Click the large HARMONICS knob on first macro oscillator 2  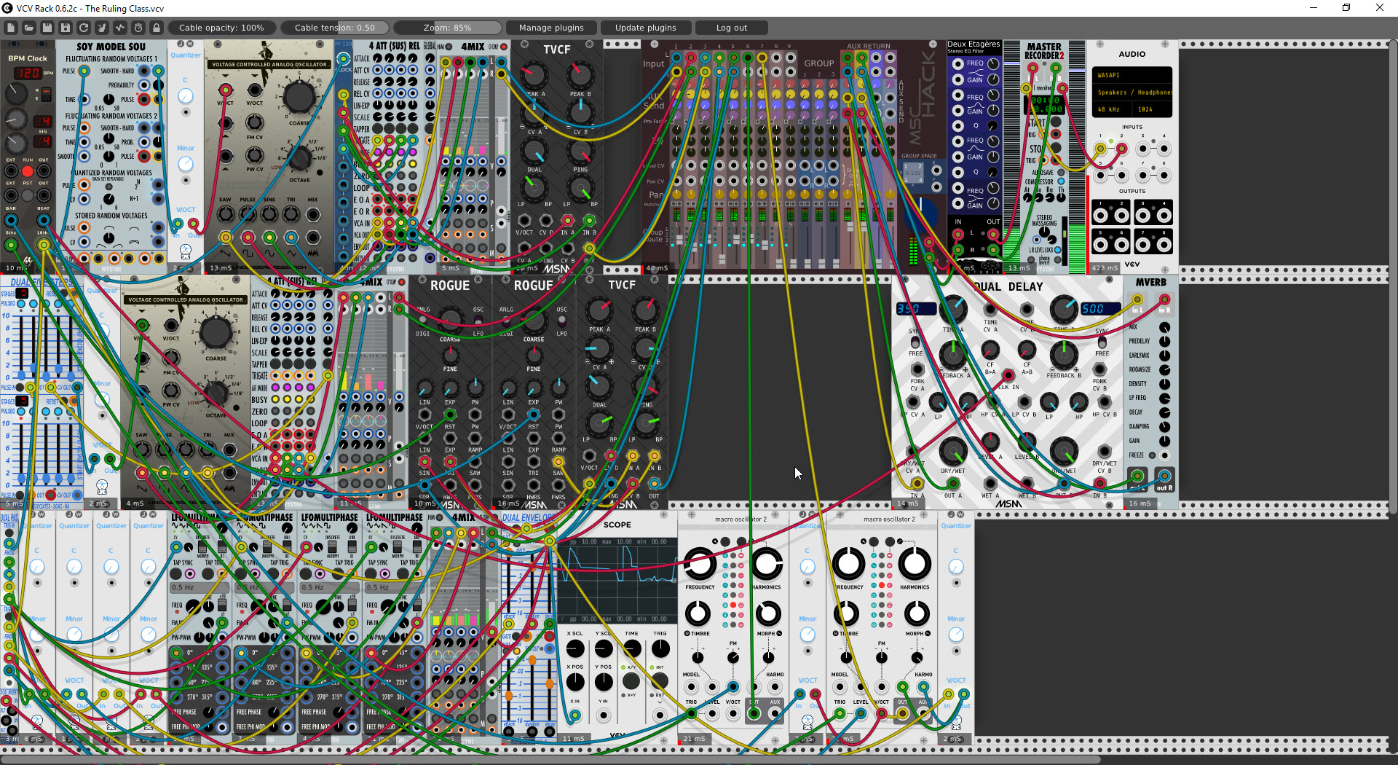coord(766,564)
